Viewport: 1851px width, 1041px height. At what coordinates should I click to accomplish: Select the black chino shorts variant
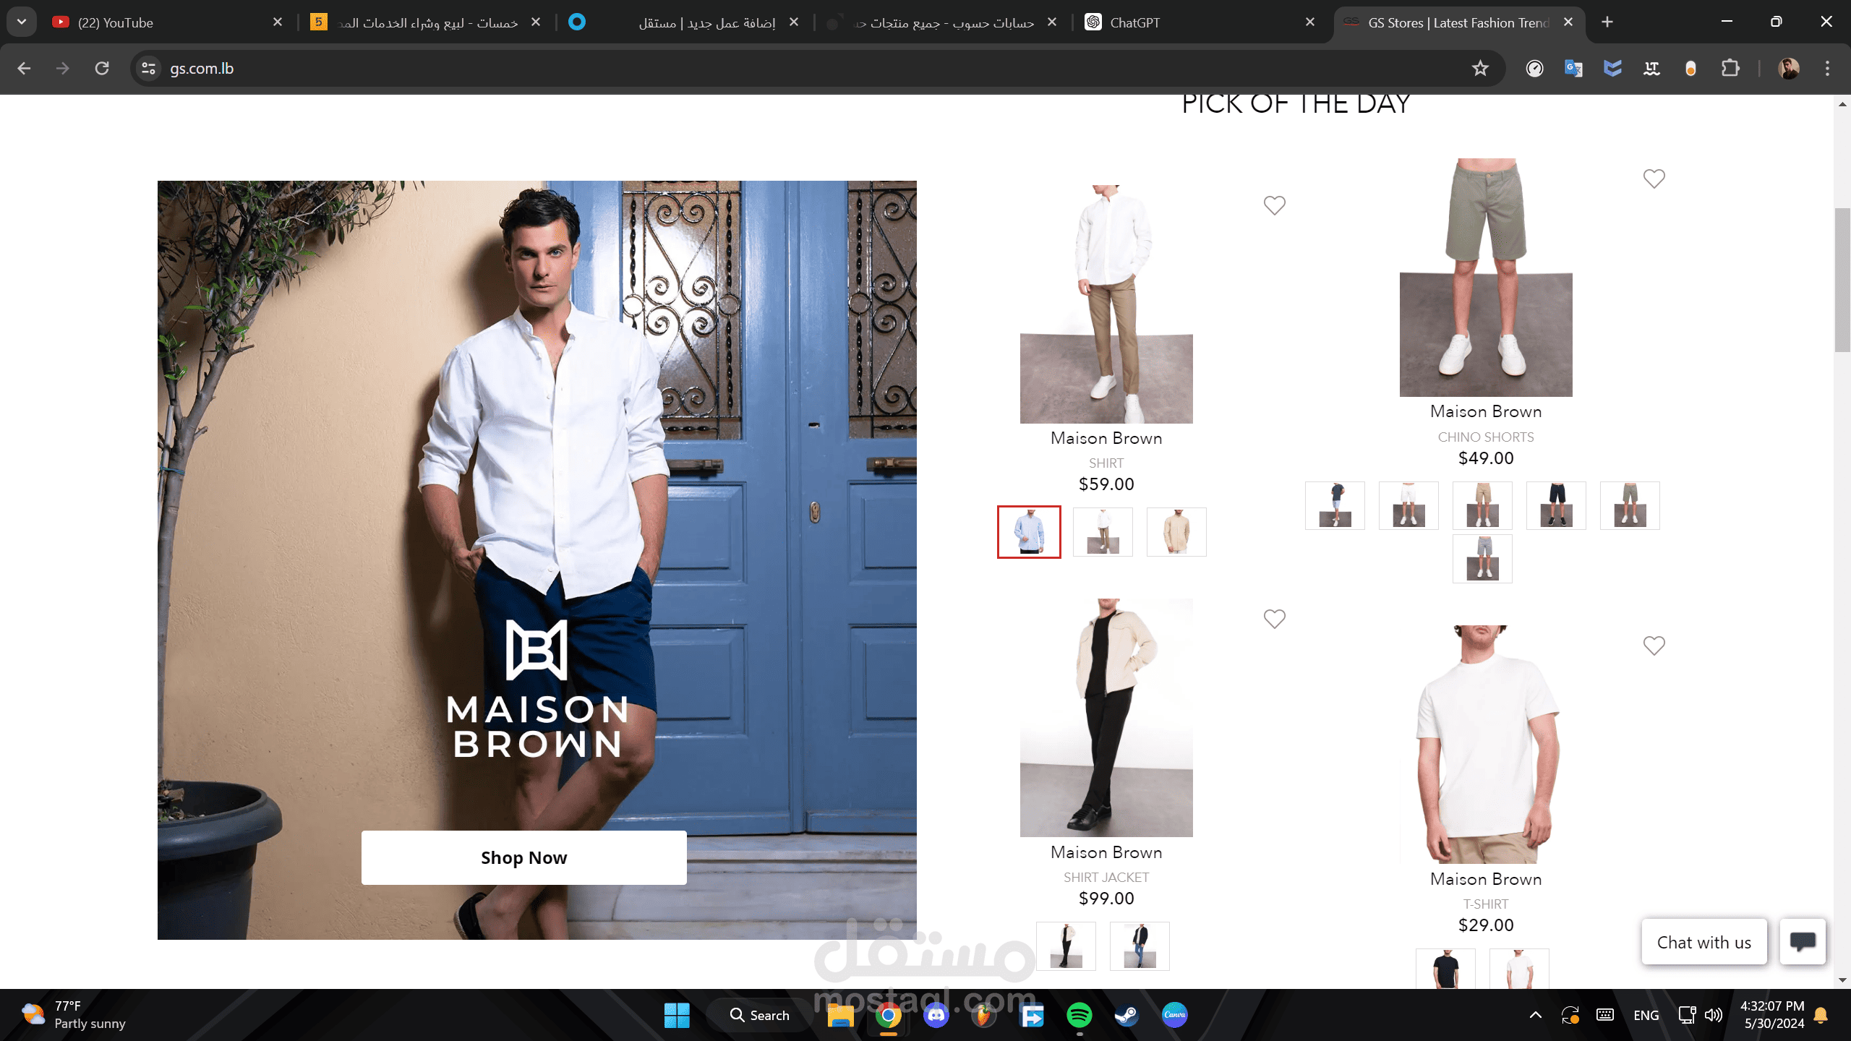1556,505
